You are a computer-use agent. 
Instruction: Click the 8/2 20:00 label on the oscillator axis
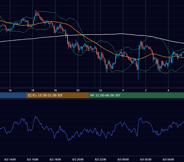[x=78, y=159]
